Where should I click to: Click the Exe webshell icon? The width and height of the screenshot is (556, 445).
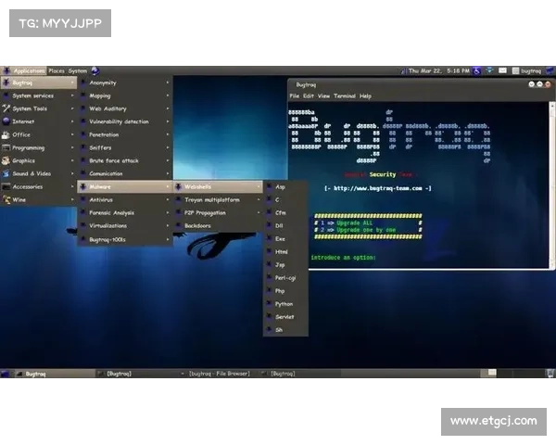pos(269,239)
